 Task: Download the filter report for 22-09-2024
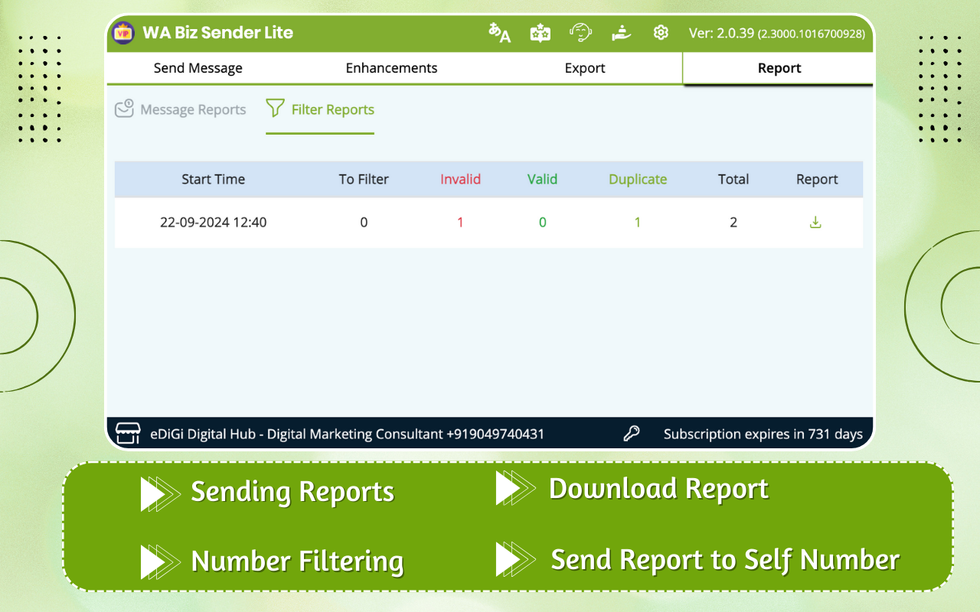point(815,223)
